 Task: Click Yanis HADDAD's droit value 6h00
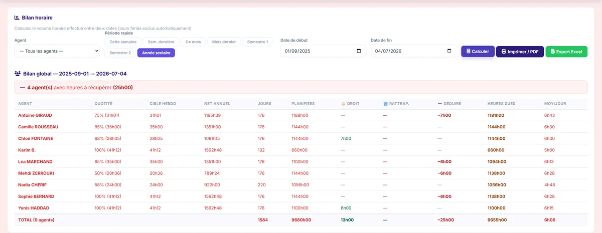point(346,208)
